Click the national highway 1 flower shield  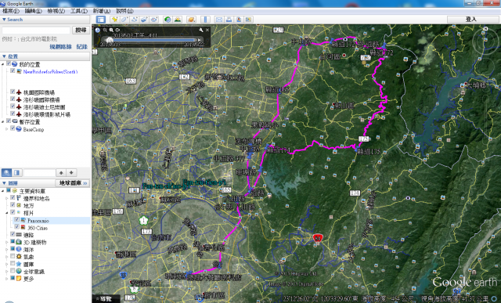tap(144, 220)
